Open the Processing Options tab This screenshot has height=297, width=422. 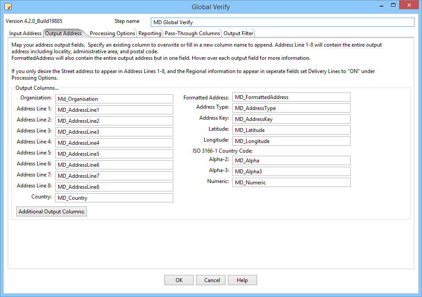(112, 33)
